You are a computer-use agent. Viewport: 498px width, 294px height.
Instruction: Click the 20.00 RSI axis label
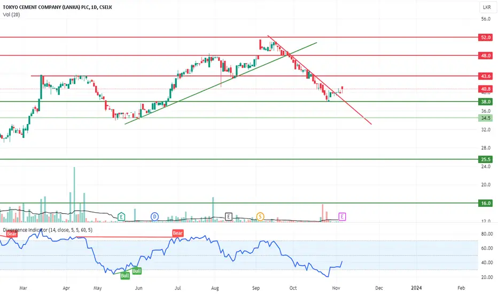[487, 277]
